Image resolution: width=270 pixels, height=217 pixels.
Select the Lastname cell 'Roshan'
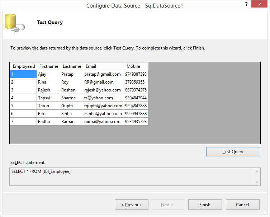[71, 90]
